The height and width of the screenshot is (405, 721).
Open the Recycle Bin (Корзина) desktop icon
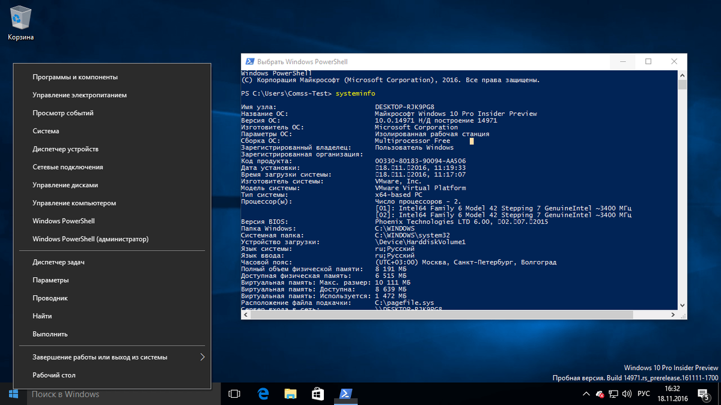click(x=20, y=23)
